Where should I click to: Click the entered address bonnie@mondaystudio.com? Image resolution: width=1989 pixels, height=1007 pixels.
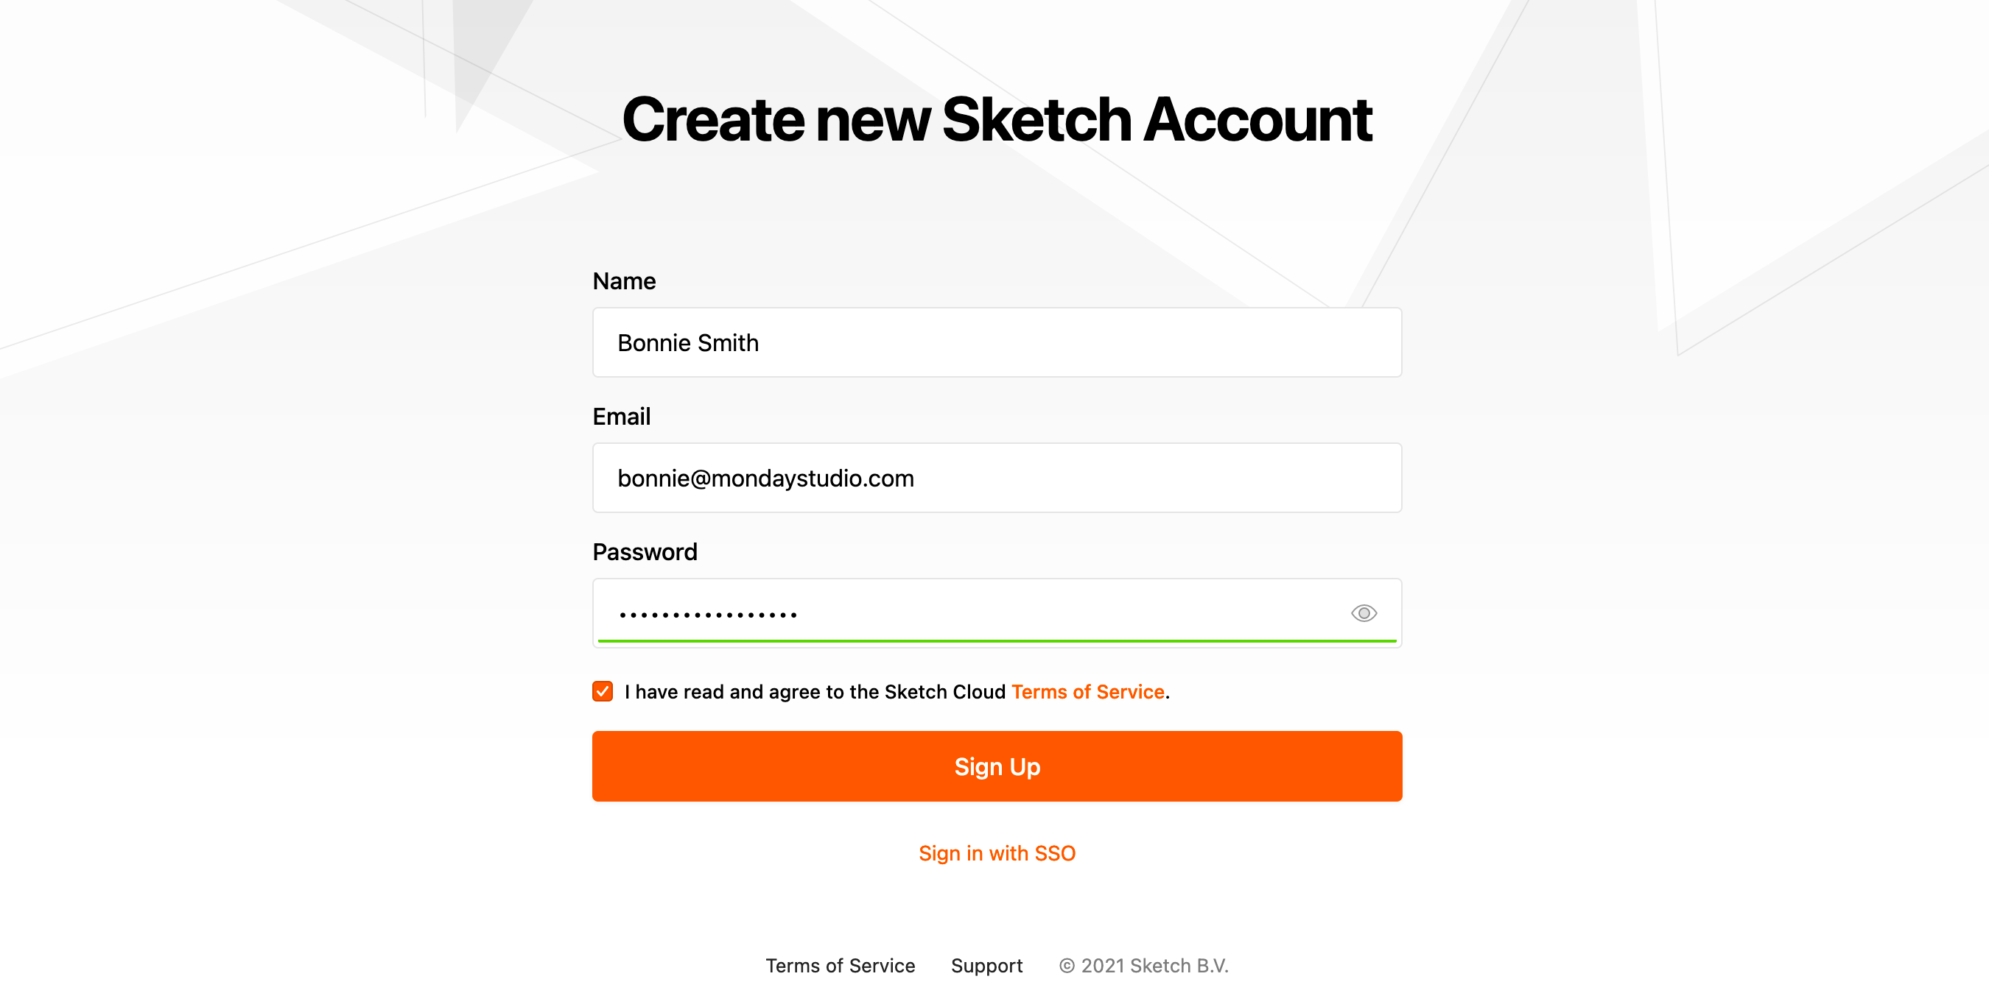click(x=765, y=478)
